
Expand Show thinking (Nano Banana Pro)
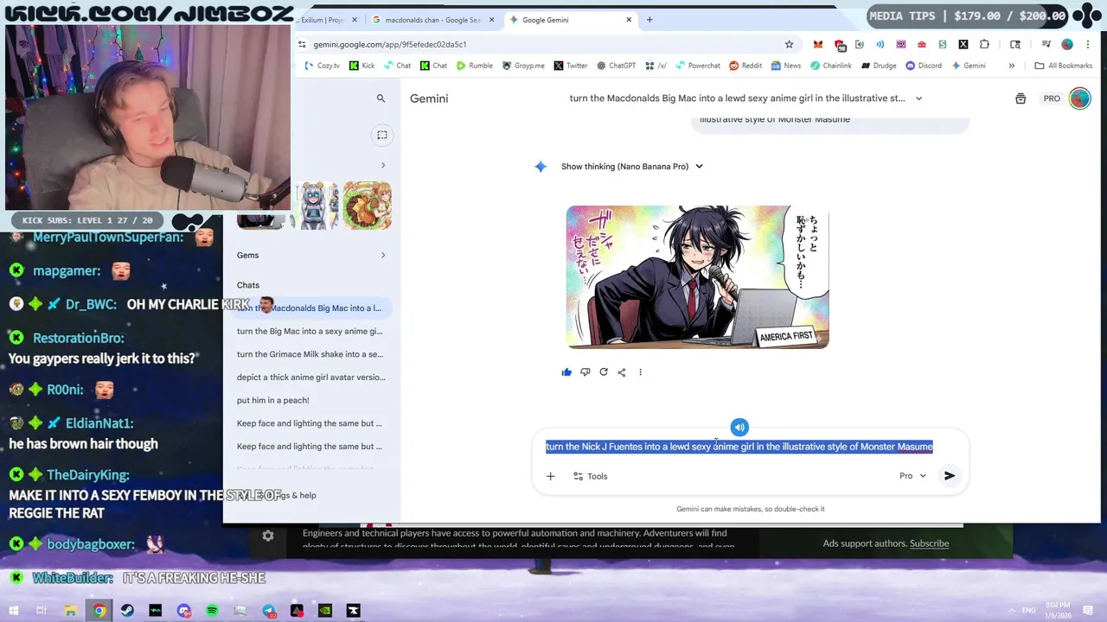(632, 167)
